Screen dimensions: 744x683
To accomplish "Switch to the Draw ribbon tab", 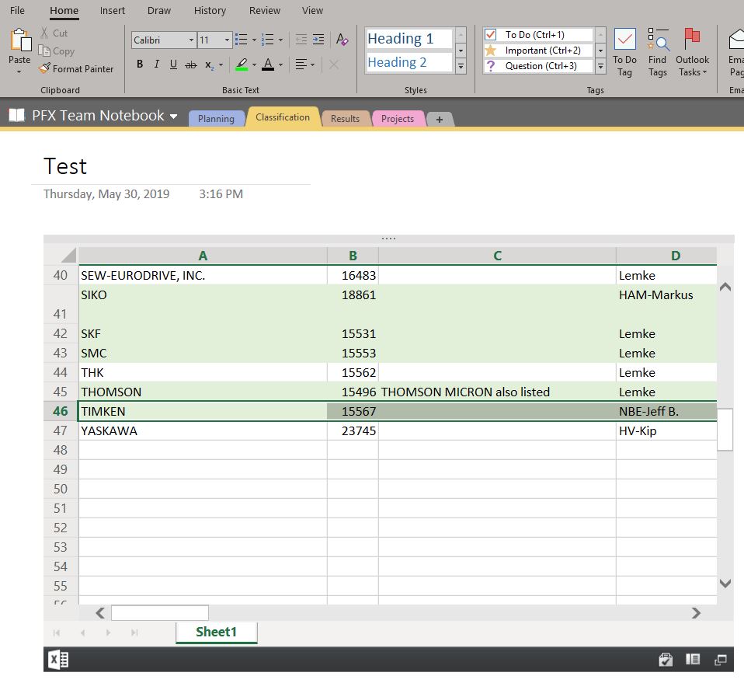I will point(159,10).
